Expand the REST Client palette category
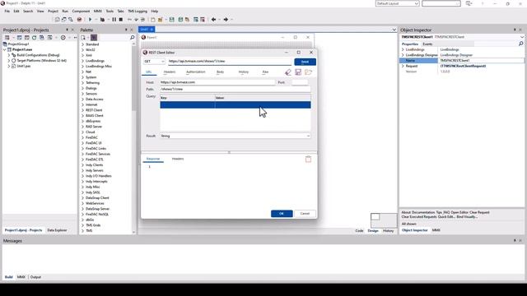The width and height of the screenshot is (527, 296). (82, 110)
